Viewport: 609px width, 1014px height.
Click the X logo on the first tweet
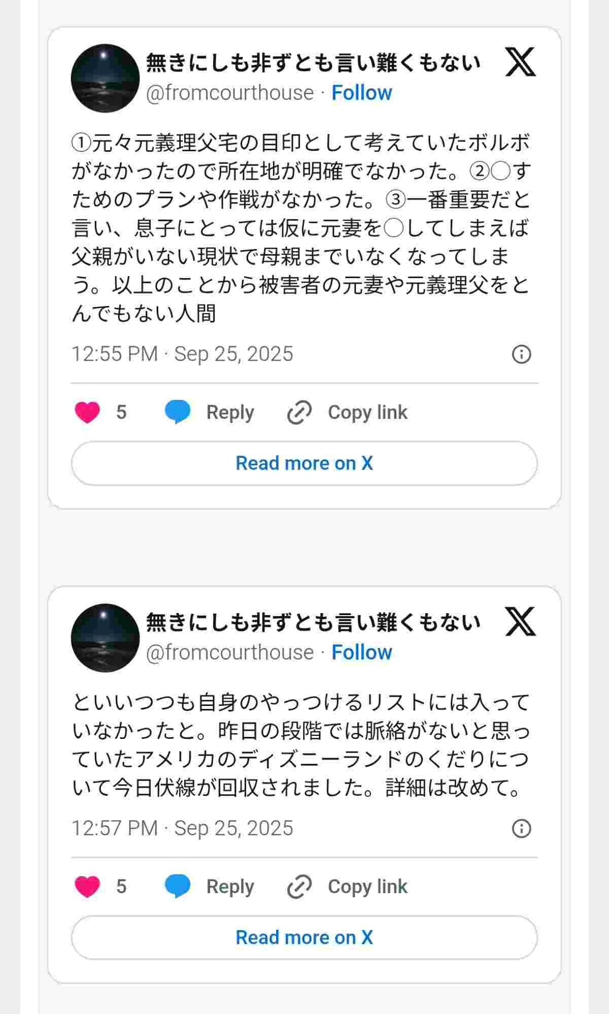521,62
